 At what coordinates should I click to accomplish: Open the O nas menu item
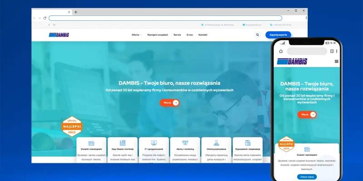point(190,35)
